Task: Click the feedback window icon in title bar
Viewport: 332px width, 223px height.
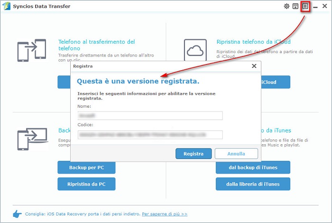Action: pos(295,6)
